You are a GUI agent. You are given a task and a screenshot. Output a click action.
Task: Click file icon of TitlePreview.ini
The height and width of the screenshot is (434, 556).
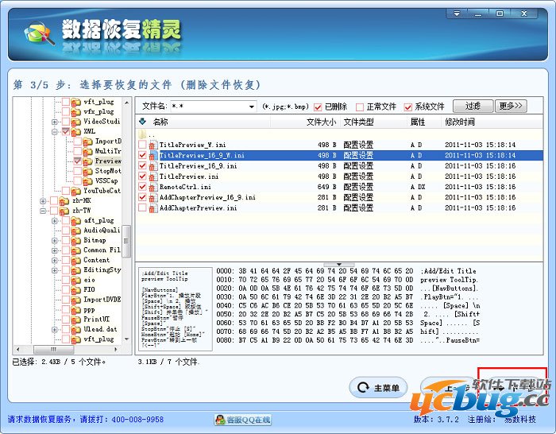pos(153,176)
